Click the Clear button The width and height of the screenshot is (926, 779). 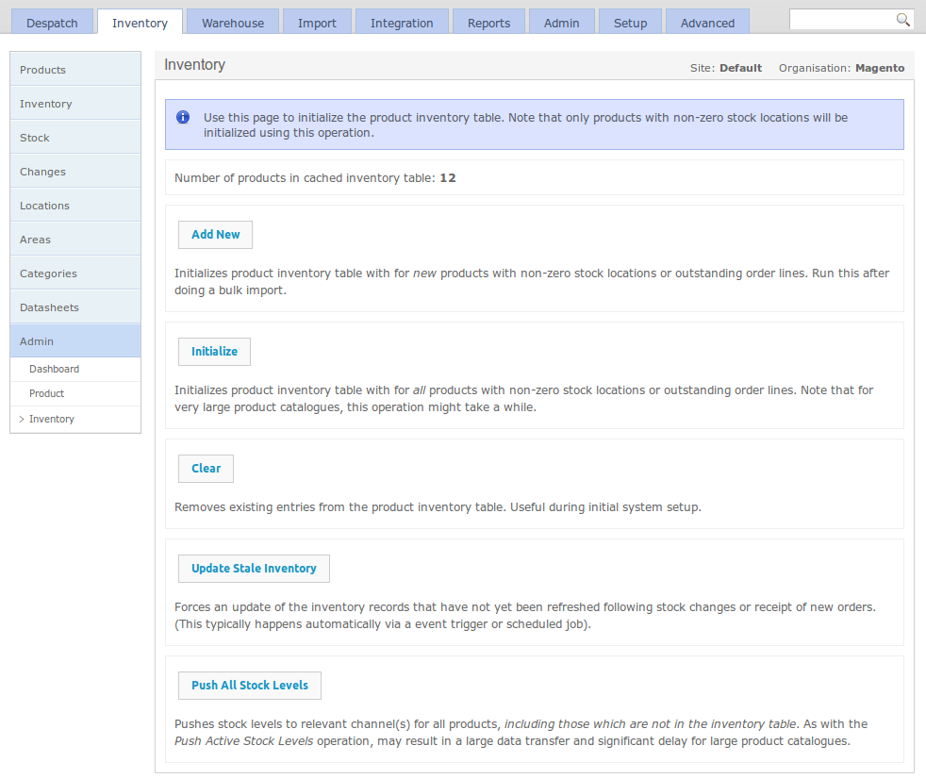click(206, 469)
